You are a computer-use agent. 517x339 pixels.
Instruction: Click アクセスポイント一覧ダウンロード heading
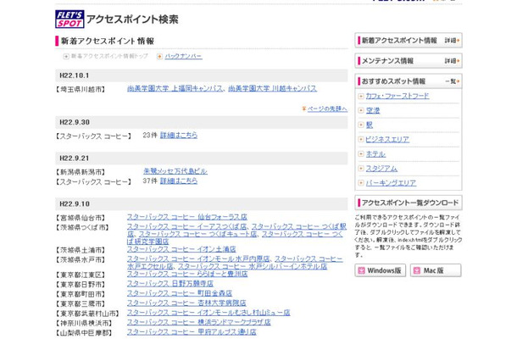coord(409,203)
